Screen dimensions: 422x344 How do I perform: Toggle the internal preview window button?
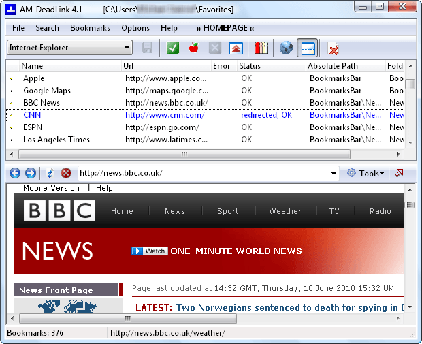(x=308, y=48)
